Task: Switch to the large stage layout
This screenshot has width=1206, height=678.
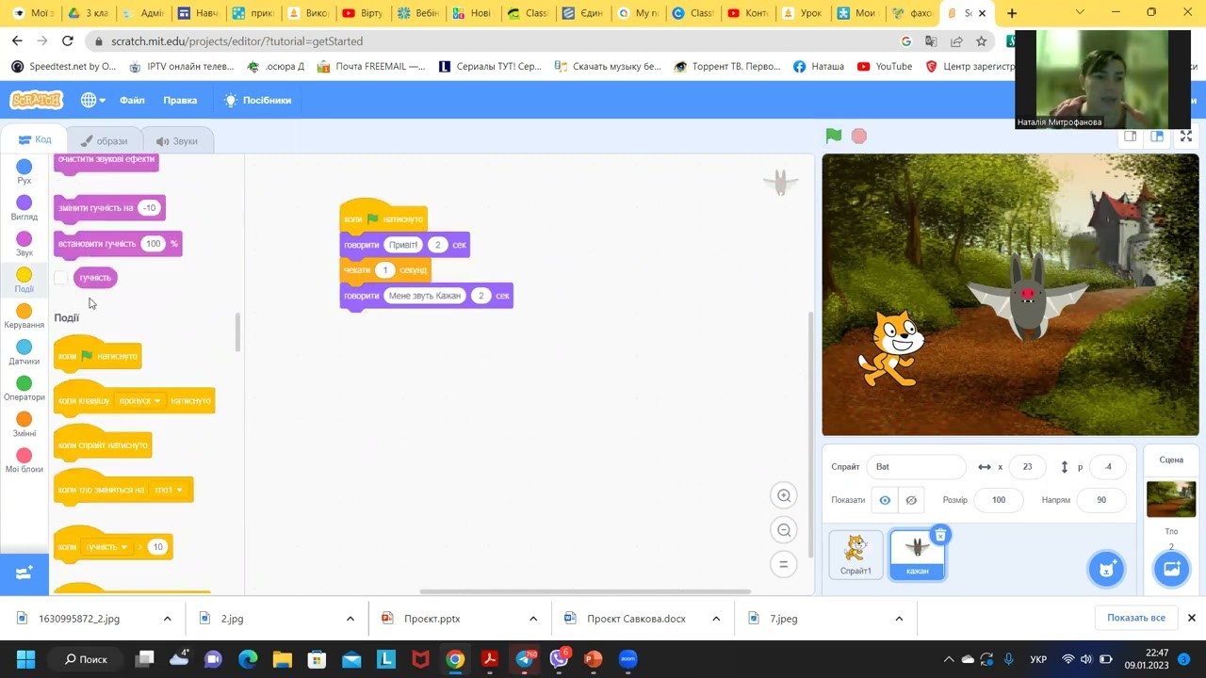Action: pyautogui.click(x=1156, y=137)
